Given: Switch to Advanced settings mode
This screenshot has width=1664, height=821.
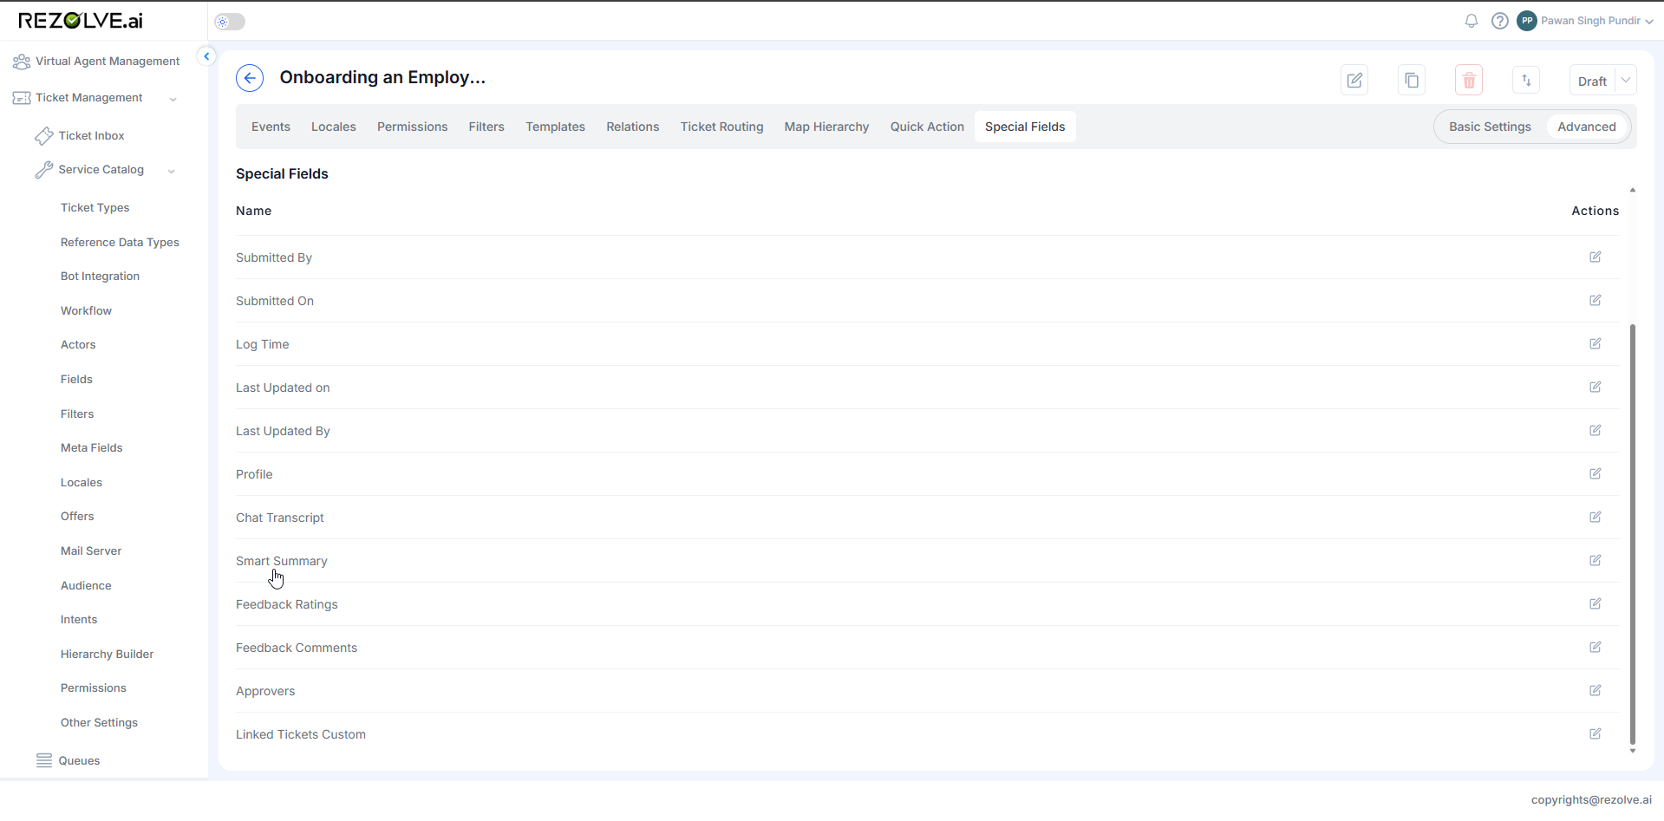Looking at the screenshot, I should click(x=1587, y=127).
